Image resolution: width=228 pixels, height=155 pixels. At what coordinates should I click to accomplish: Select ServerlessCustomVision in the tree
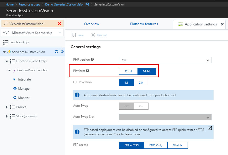pos(29,52)
